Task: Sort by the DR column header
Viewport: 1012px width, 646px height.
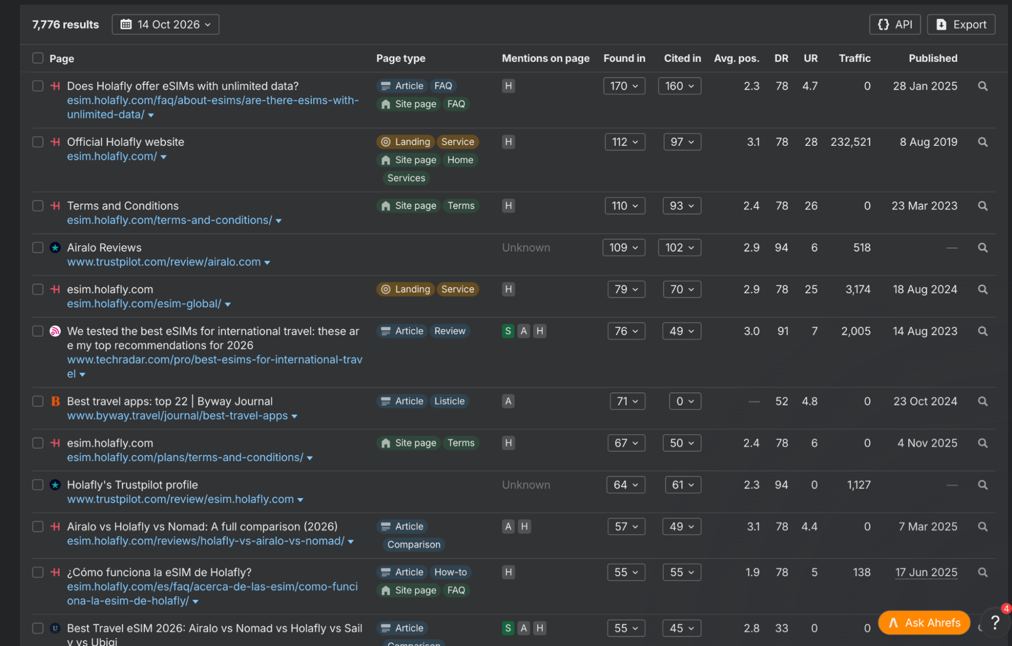Action: pos(781,58)
